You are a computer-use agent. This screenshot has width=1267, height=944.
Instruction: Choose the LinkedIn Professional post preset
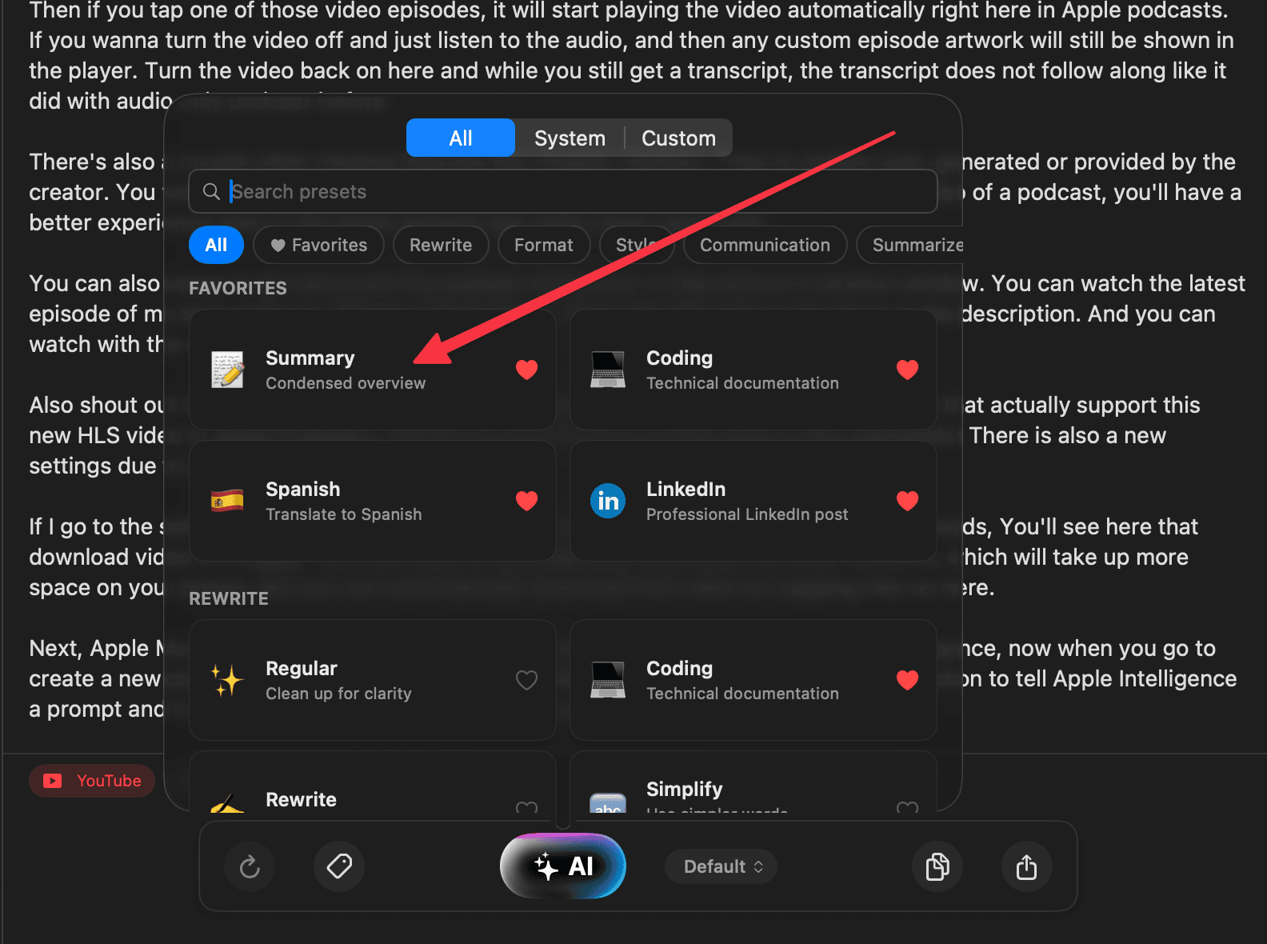tap(753, 501)
